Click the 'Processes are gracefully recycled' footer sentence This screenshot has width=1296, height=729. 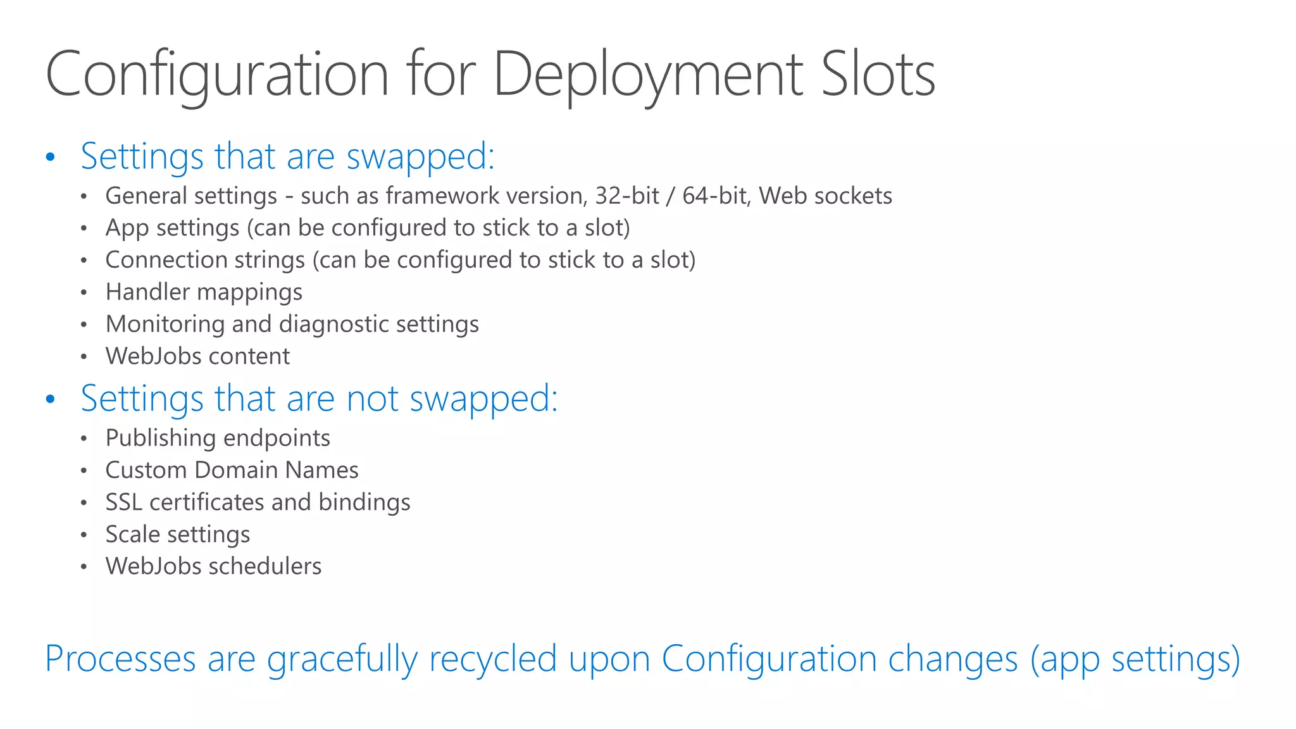point(642,659)
